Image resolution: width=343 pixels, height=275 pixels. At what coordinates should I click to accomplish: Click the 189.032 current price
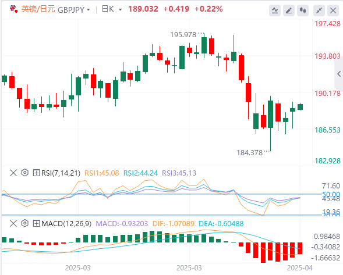click(143, 9)
